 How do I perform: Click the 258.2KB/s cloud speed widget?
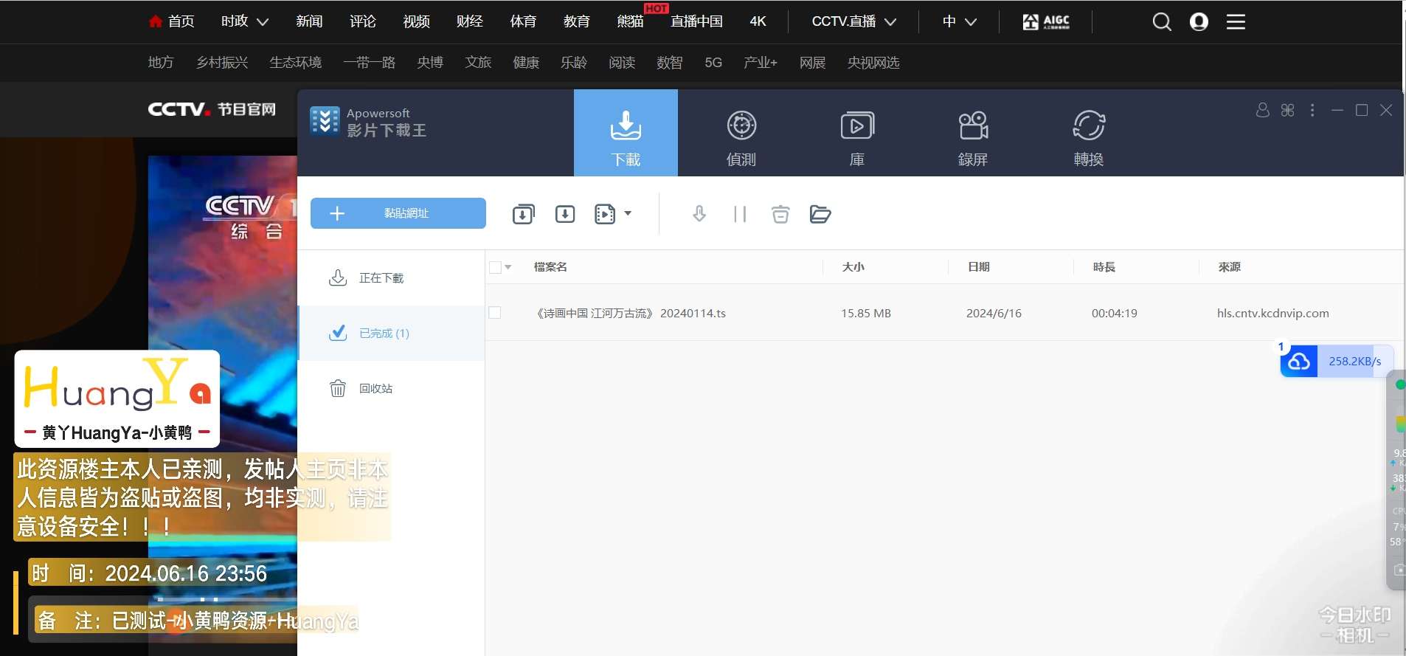tap(1336, 361)
